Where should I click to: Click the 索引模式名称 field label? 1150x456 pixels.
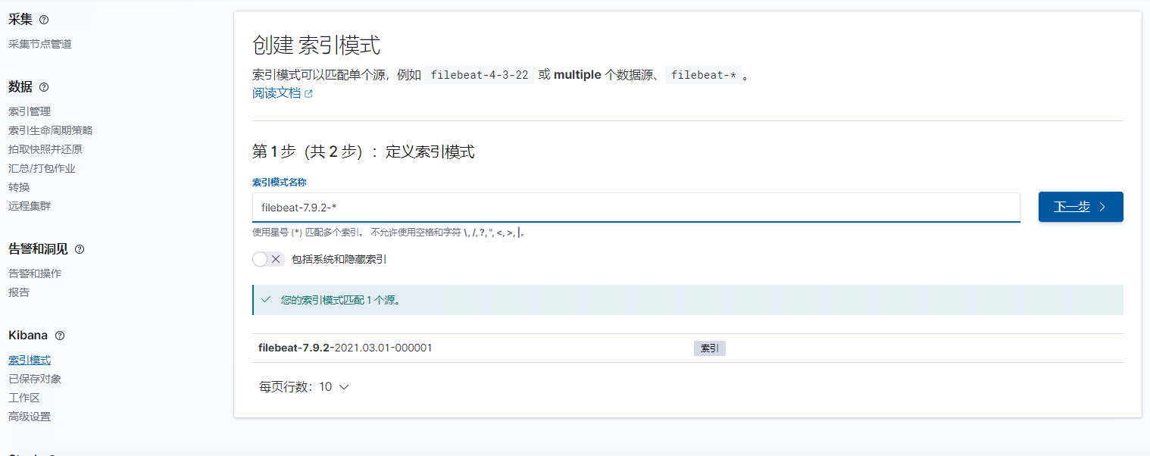[x=280, y=183]
